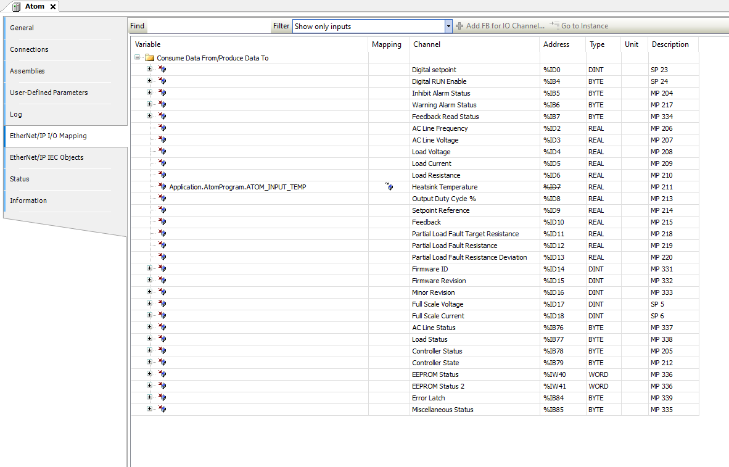Open the Assemblies tab
729x467 pixels.
(27, 71)
